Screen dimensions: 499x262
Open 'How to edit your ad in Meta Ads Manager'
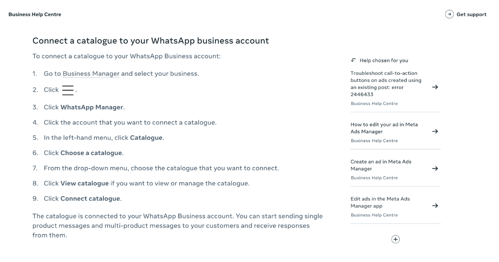pos(384,128)
